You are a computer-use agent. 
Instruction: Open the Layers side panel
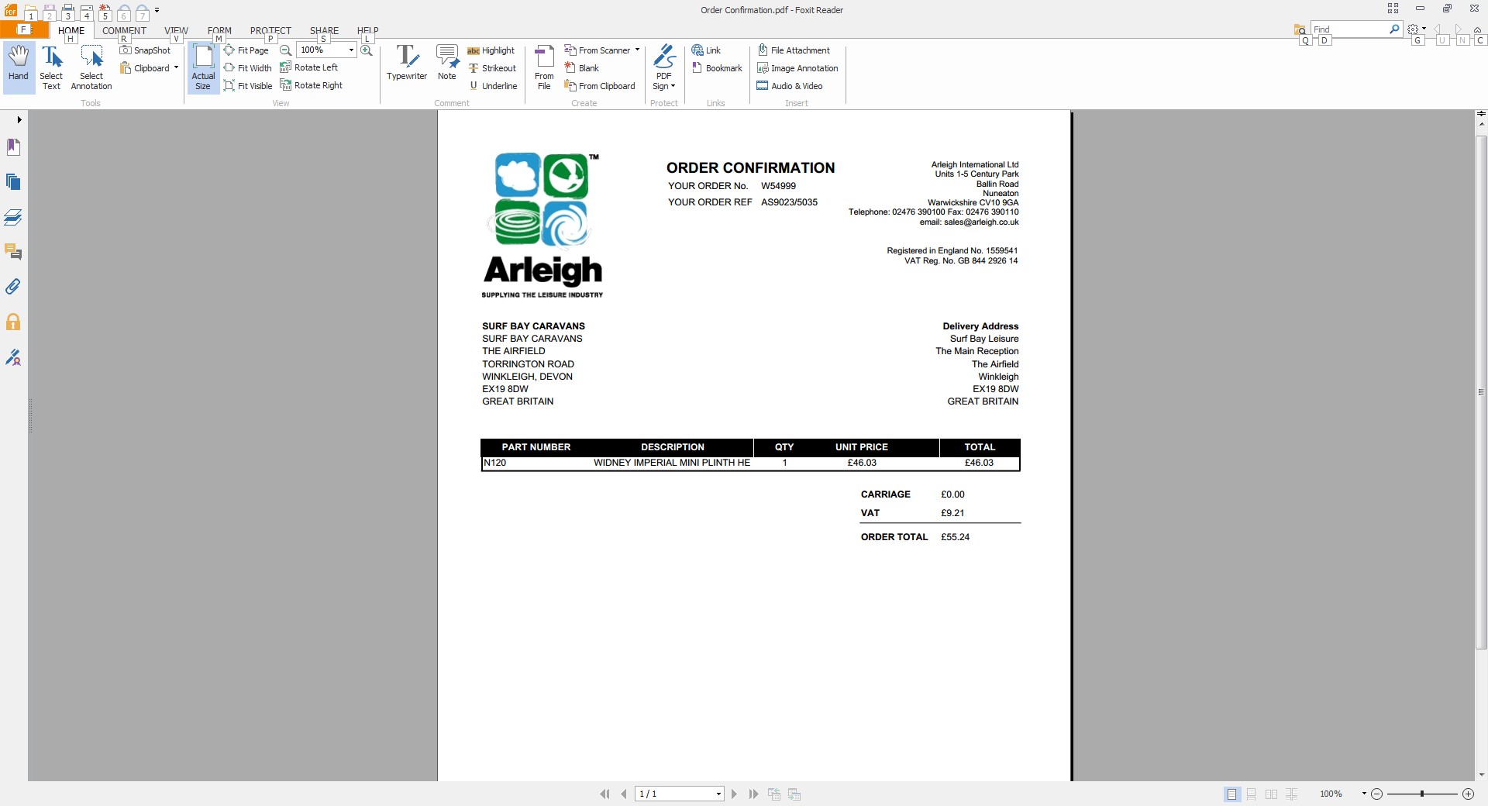13,217
